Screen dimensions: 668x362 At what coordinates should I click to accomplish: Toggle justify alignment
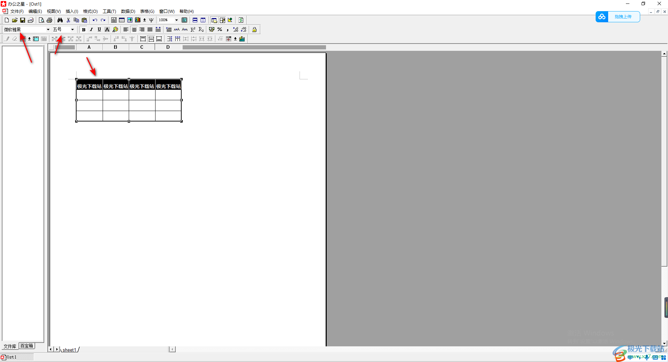(x=150, y=30)
